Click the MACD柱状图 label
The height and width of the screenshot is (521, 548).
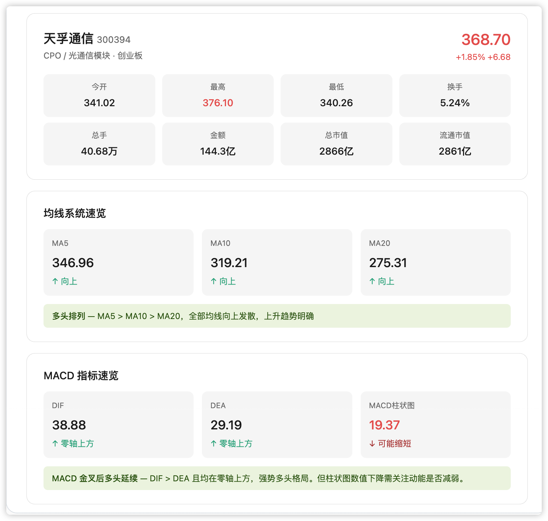(x=392, y=406)
